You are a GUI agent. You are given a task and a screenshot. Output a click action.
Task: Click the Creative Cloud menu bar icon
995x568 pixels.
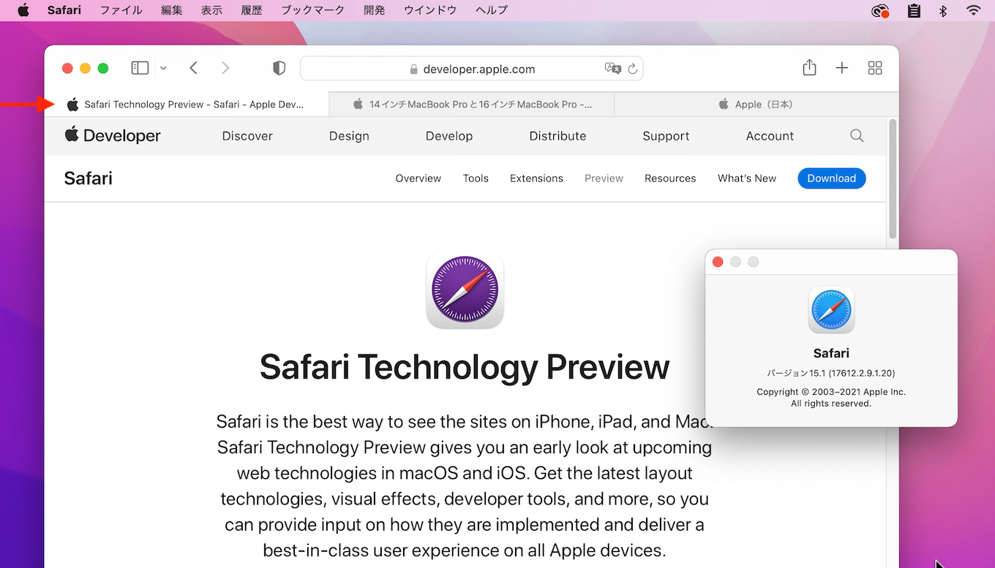point(881,10)
